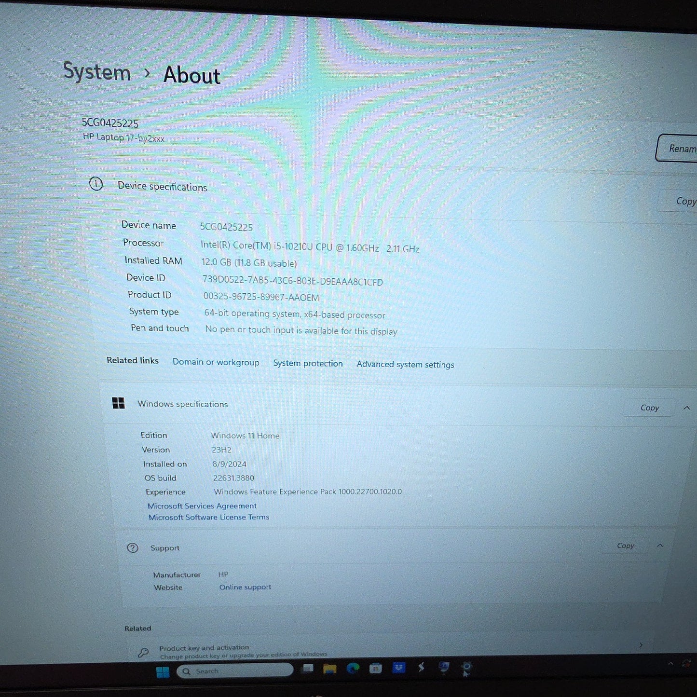This screenshot has height=697, width=697.
Task: Open Microsoft Store from the taskbar
Action: pyautogui.click(x=376, y=668)
